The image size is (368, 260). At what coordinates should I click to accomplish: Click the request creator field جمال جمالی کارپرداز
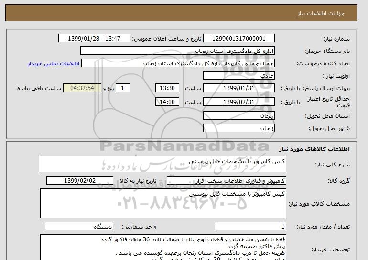[x=178, y=63]
